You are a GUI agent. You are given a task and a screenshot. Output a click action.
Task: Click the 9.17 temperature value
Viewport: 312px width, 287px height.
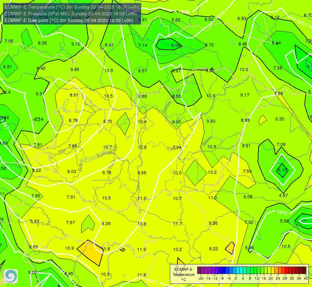(245, 95)
